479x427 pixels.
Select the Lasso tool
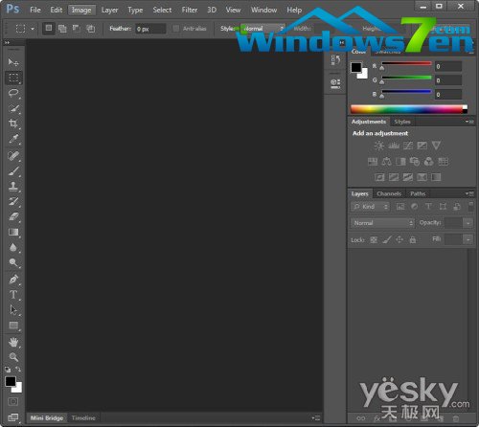pos(13,93)
